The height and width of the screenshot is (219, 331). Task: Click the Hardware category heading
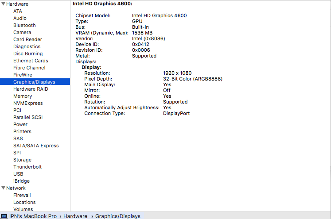tap(17, 4)
